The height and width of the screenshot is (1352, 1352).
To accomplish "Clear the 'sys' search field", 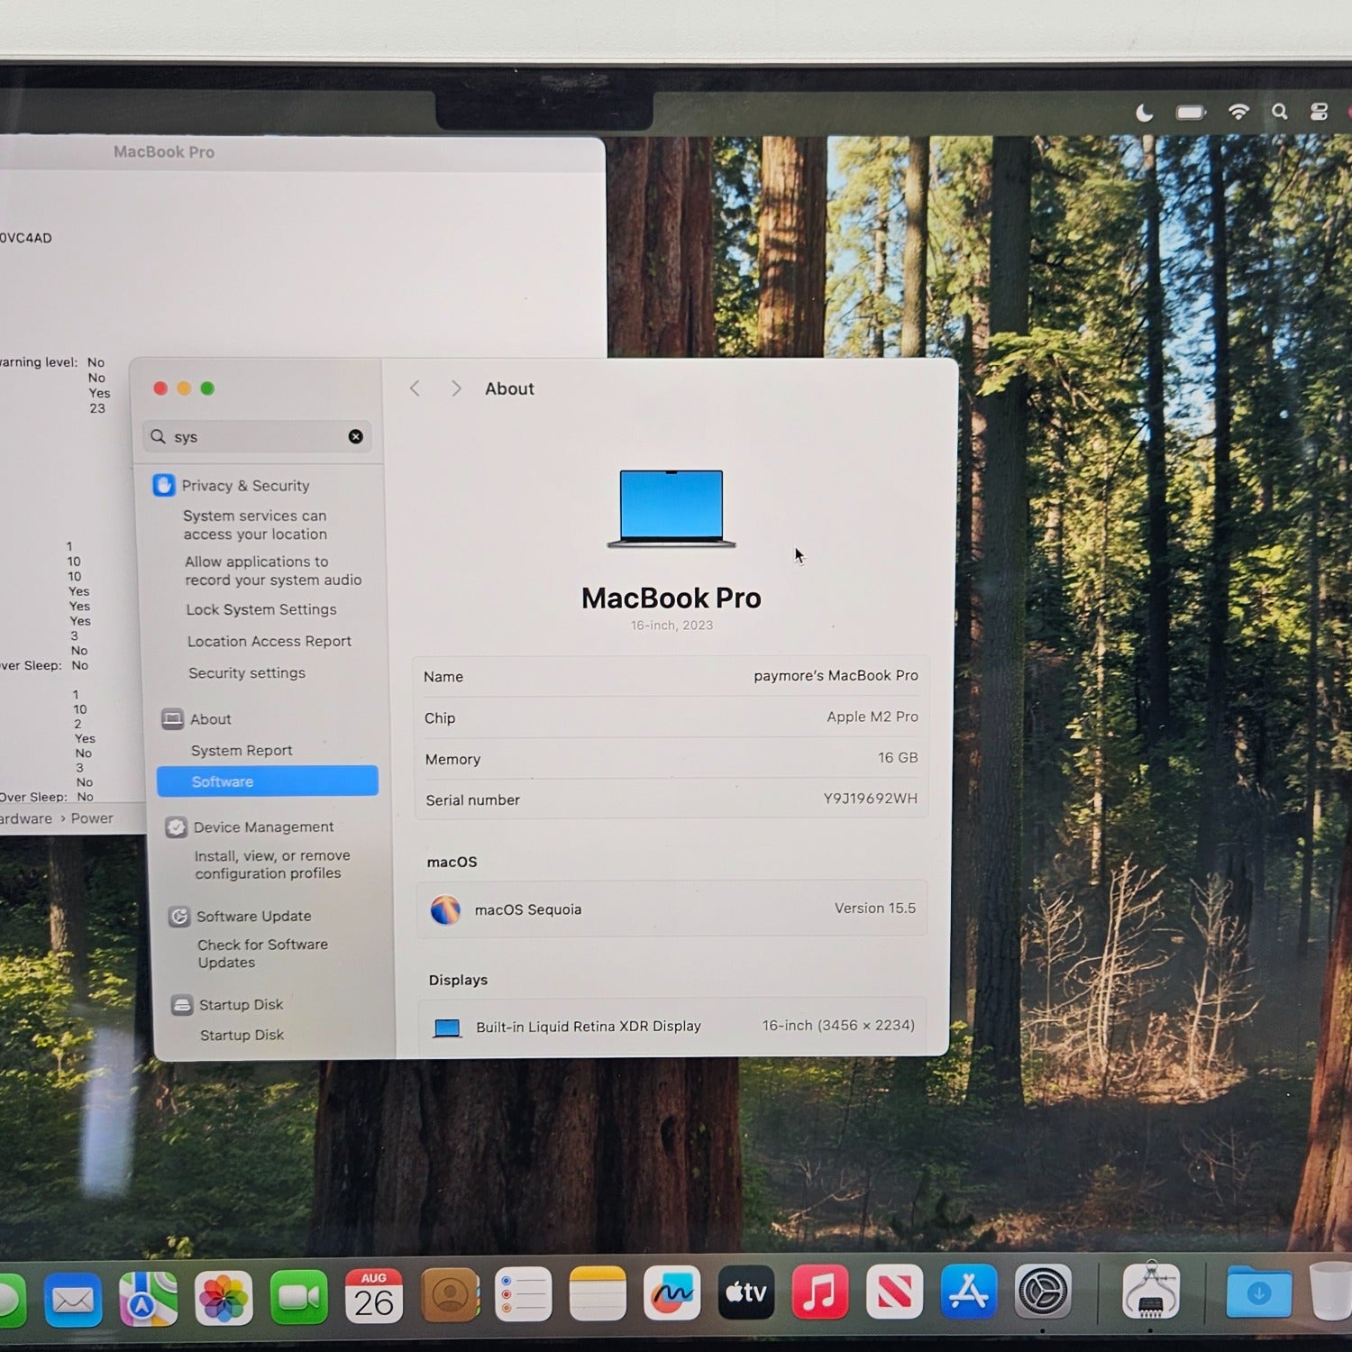I will [x=356, y=436].
